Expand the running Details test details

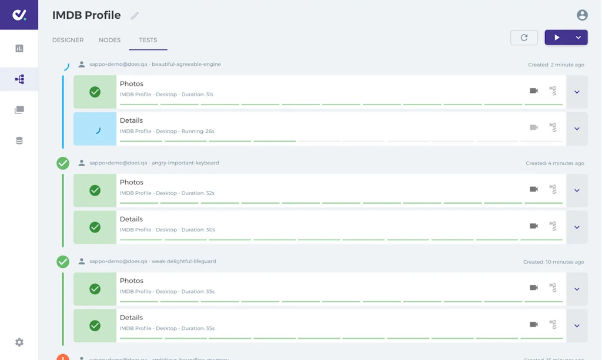click(577, 129)
